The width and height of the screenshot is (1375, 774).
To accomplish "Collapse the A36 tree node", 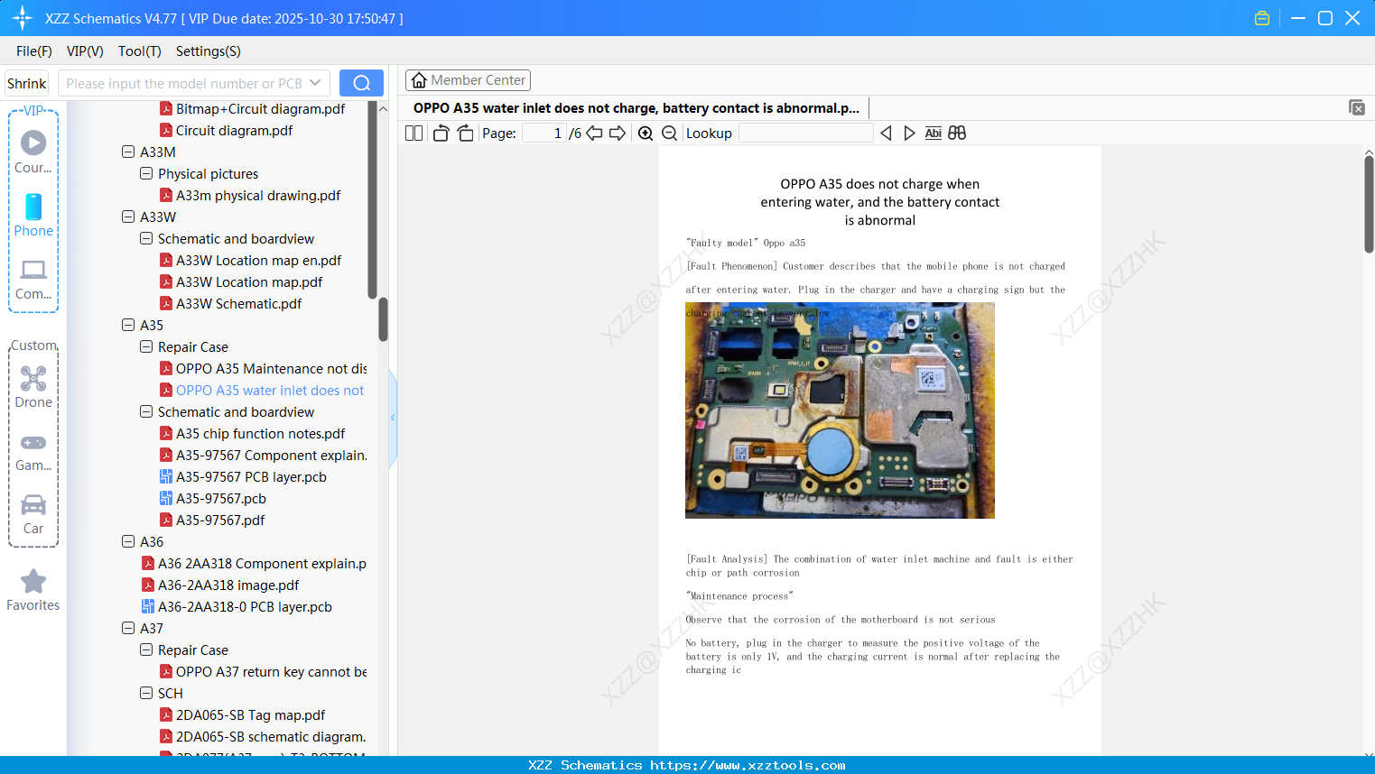I will coord(128,541).
